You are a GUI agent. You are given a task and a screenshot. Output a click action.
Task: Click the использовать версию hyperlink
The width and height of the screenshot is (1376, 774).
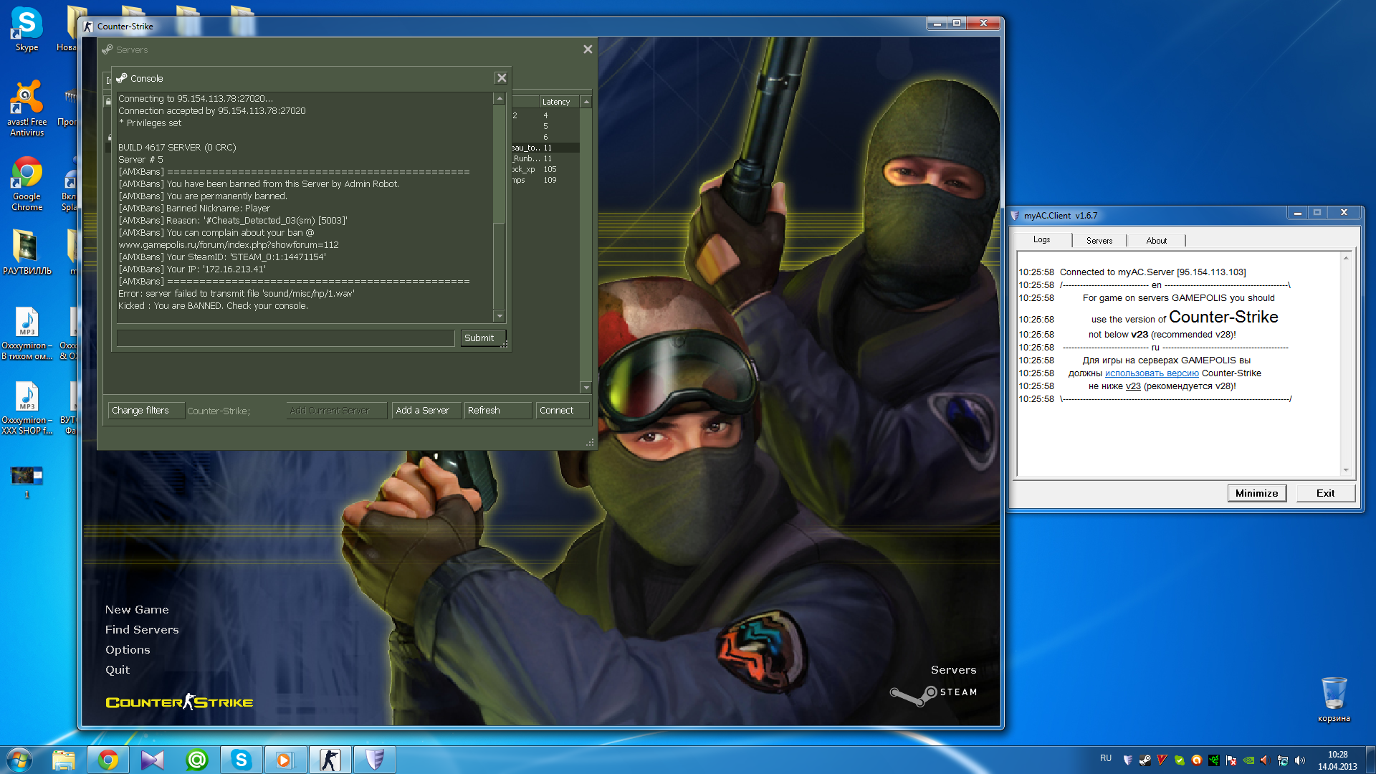(1151, 373)
